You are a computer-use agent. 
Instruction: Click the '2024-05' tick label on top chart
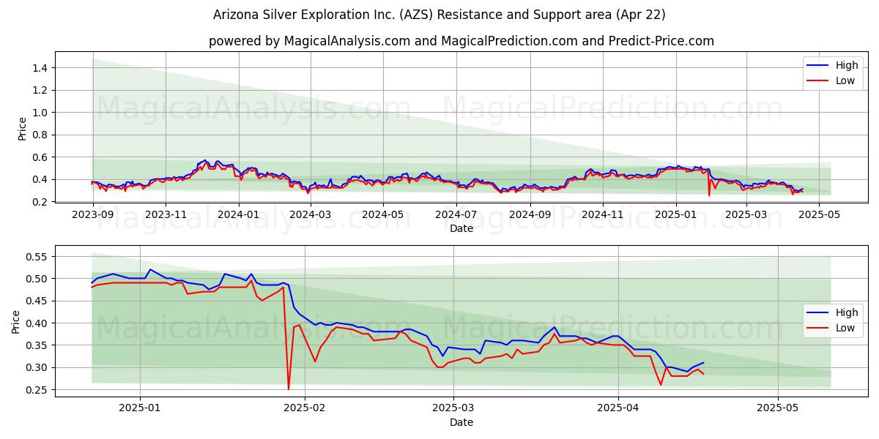coord(384,214)
